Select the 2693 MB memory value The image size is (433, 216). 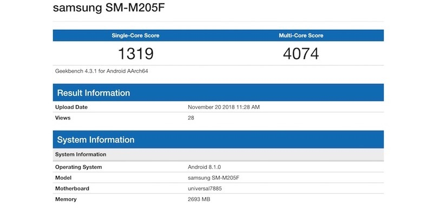199,199
